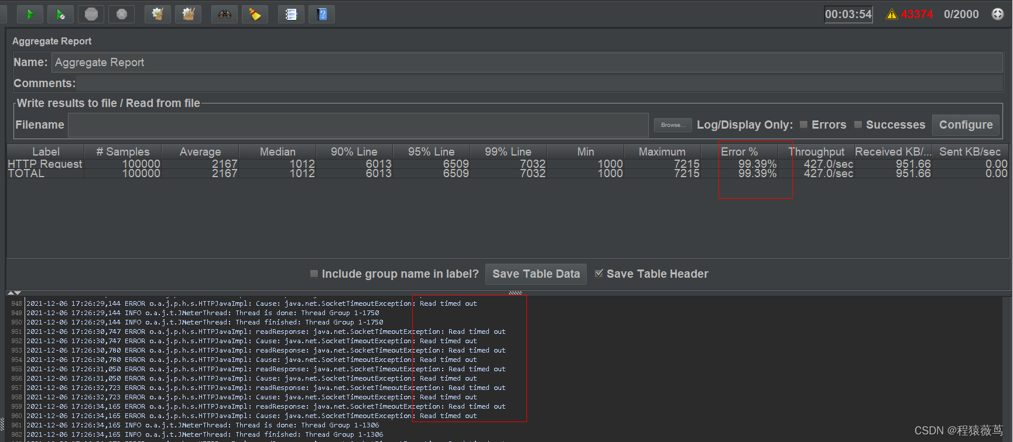Enable the Errors only checkbox
The width and height of the screenshot is (1013, 442).
click(804, 125)
